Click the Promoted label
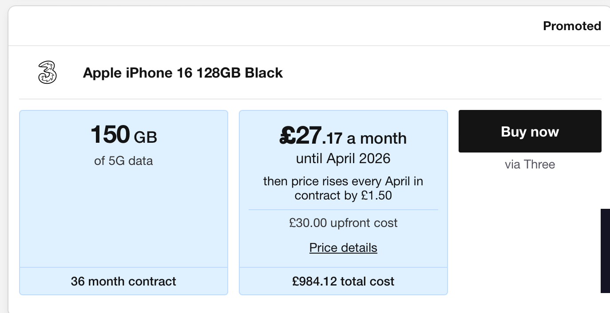 tap(572, 26)
